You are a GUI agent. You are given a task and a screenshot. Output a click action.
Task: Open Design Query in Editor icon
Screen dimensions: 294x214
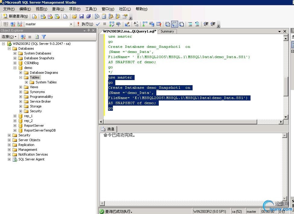(x=127, y=24)
